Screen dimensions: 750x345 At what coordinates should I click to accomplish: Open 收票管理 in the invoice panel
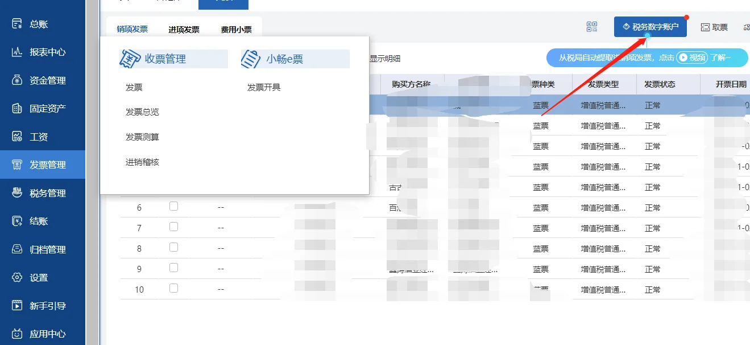click(172, 59)
